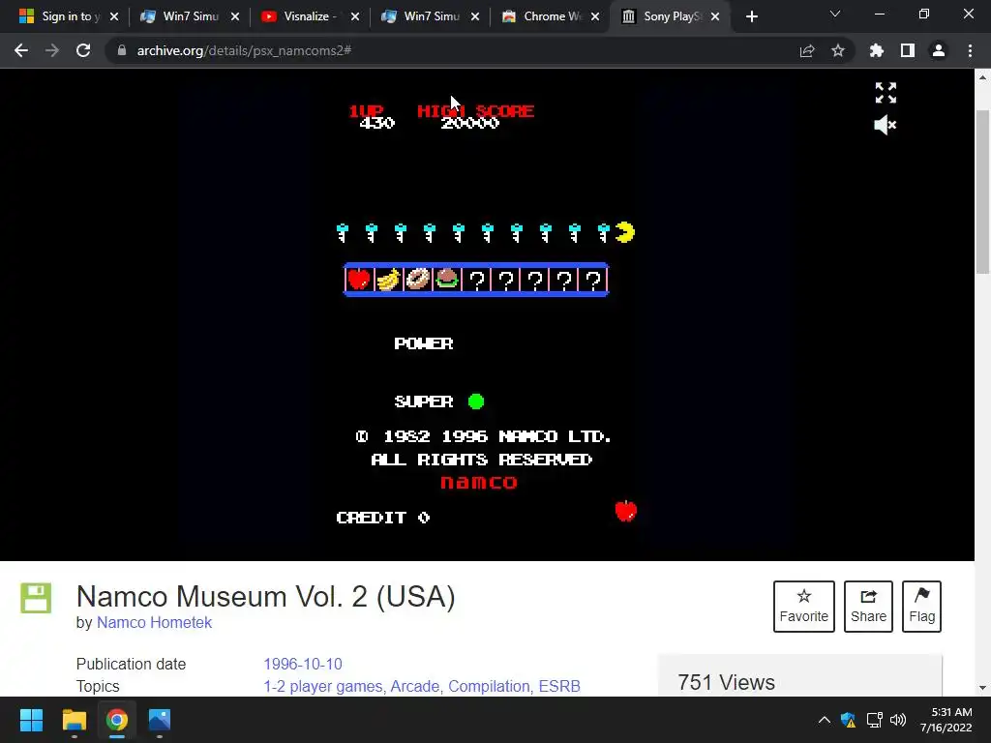
Task: Close the 'Sign in to y' tab
Action: coord(114,17)
